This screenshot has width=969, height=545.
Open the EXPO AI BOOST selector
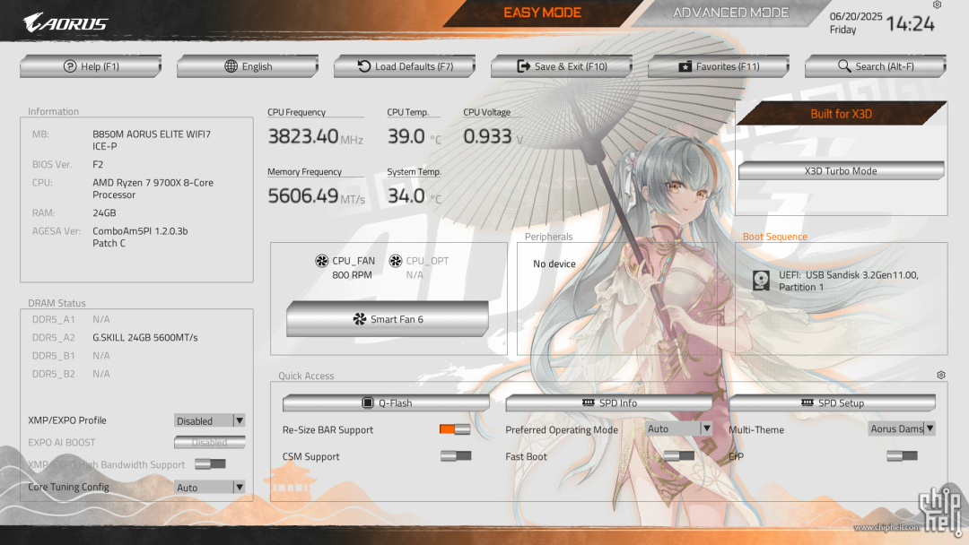click(x=209, y=443)
